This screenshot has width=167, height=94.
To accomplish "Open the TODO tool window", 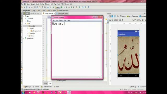I will click(x=56, y=87).
